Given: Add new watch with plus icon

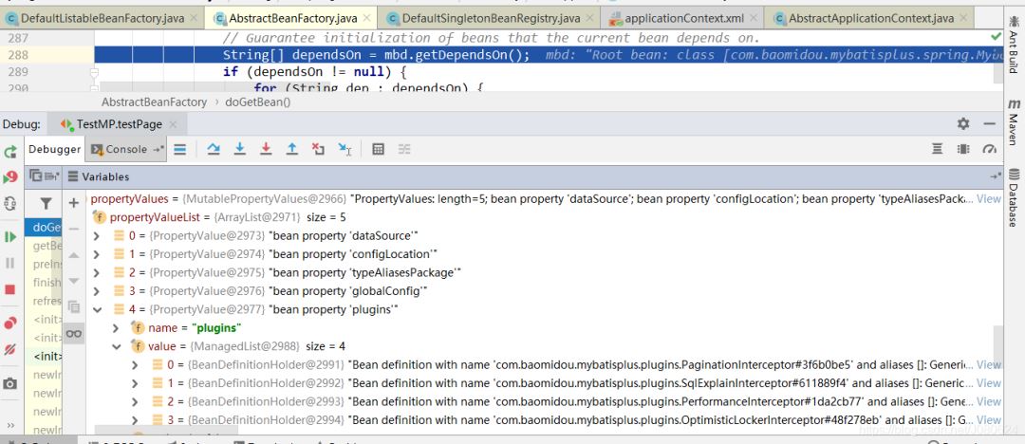Looking at the screenshot, I should click(74, 203).
